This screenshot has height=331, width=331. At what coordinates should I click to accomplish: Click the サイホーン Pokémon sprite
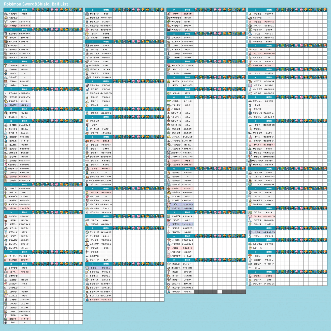[x=87, y=14]
